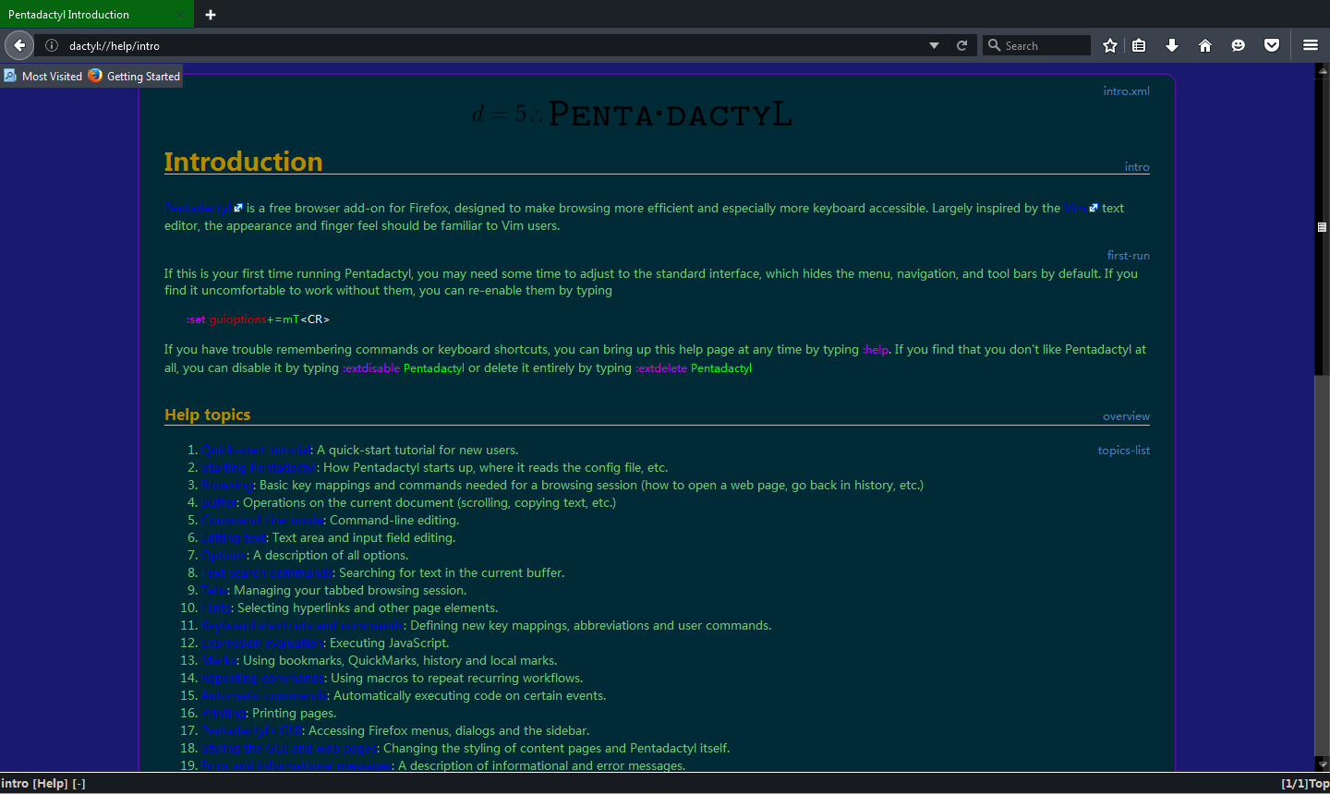
Task: Click the :extdisable command link
Action: click(x=371, y=368)
